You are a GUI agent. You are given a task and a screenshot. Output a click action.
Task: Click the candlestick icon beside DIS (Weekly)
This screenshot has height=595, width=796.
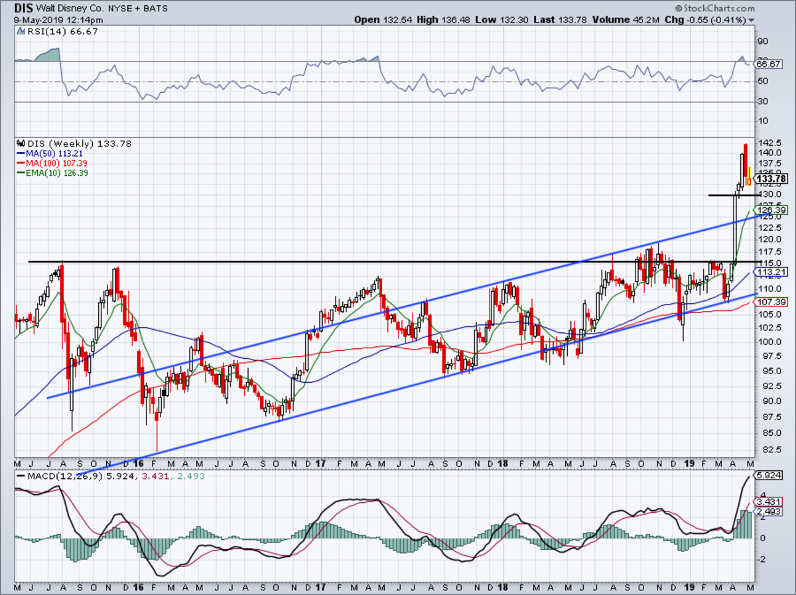point(20,143)
